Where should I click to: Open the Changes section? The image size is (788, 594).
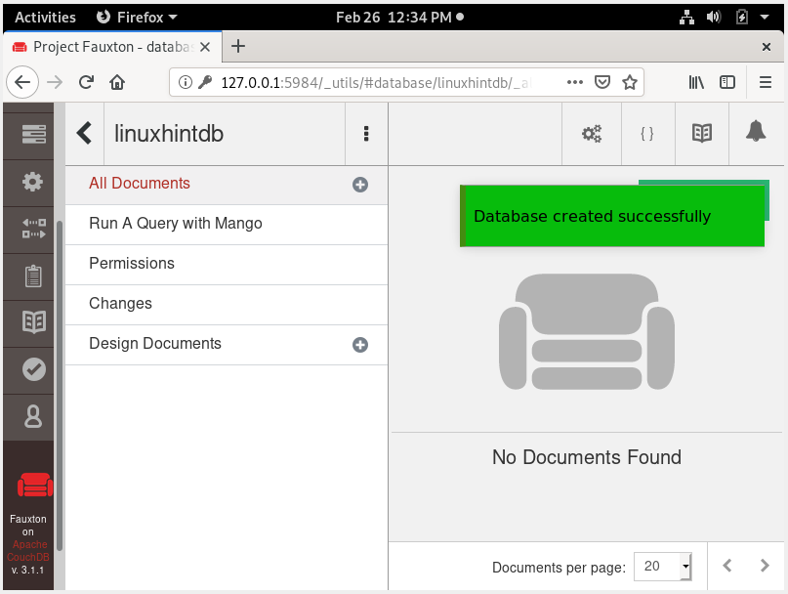120,304
